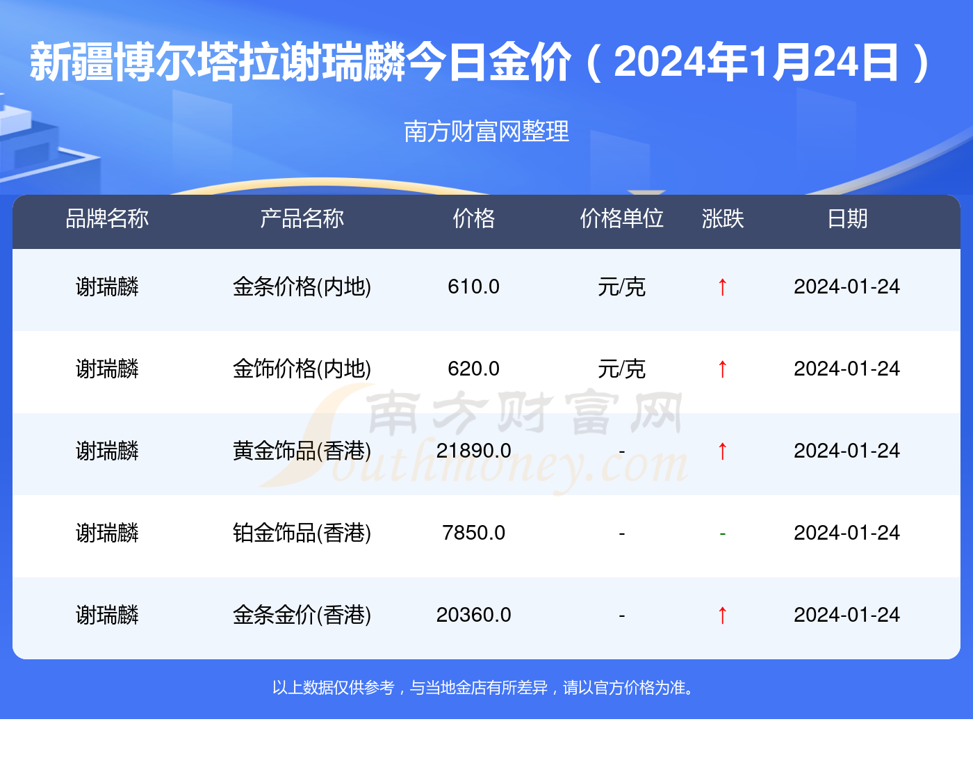Click date 2024-01-24 in 金条金价(香港) row
973x765 pixels.
(847, 615)
